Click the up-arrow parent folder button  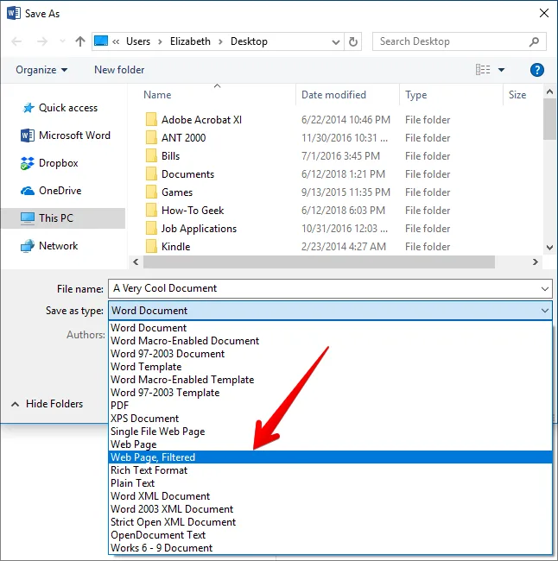[x=80, y=41]
